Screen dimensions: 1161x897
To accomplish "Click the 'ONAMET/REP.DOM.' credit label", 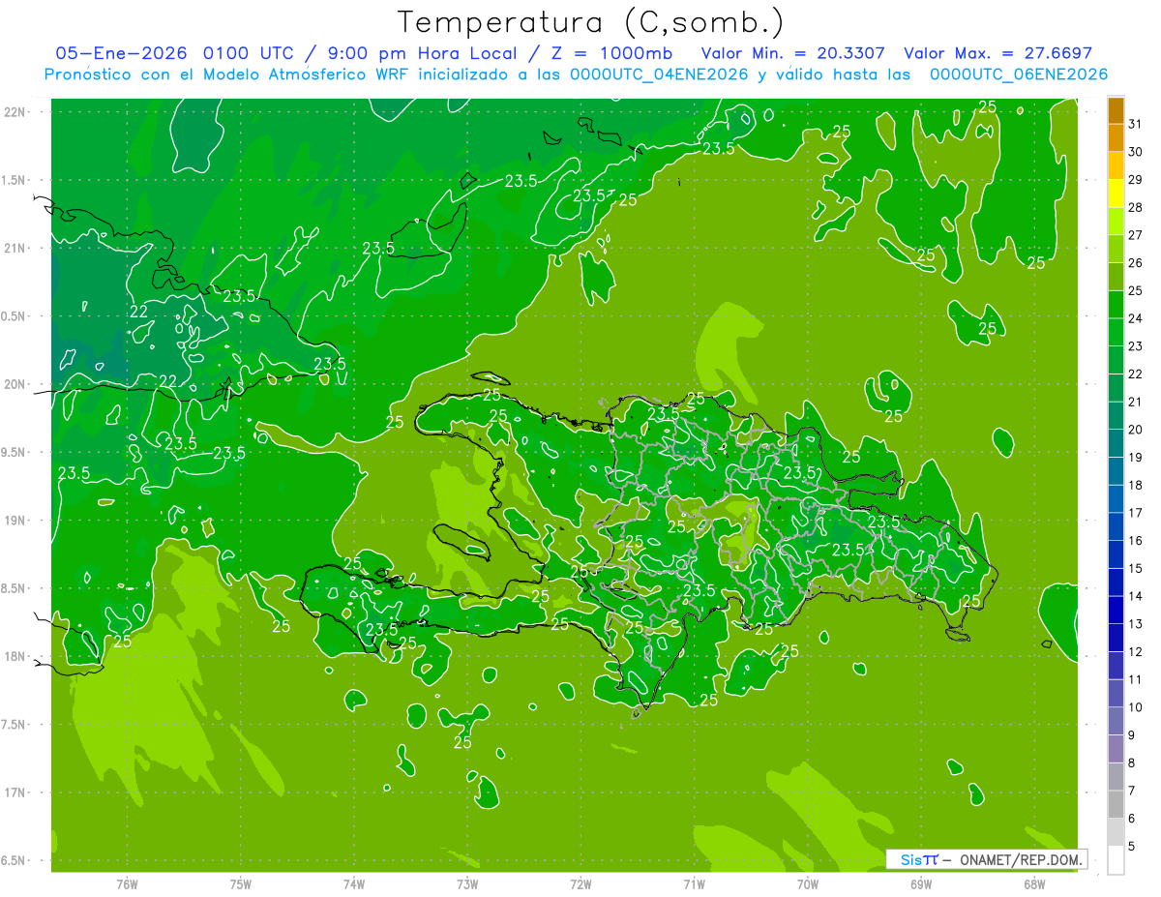I will [x=1021, y=859].
